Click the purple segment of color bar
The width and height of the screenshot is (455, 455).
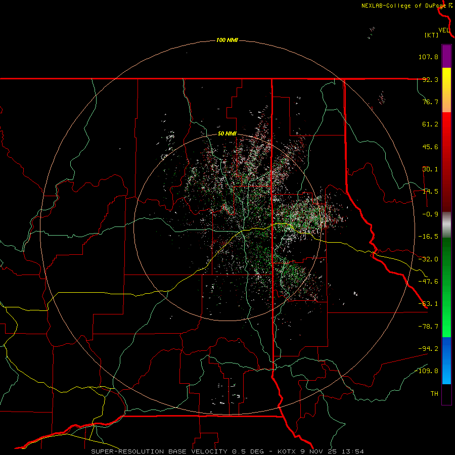tap(446, 56)
